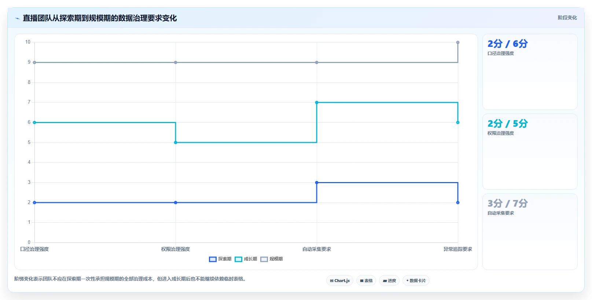Click the Chart.js tag pill
This screenshot has height=300, width=592.
pyautogui.click(x=340, y=281)
